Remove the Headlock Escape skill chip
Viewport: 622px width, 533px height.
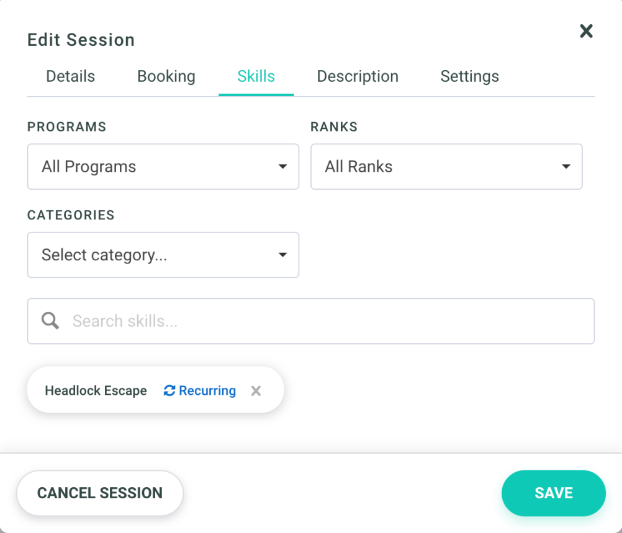pos(256,390)
